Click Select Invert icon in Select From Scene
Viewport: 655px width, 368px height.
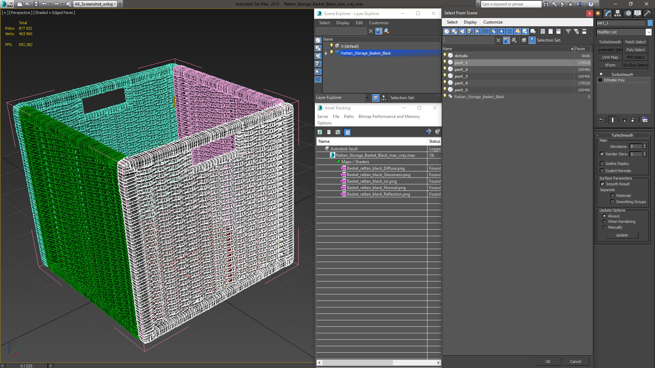click(558, 31)
